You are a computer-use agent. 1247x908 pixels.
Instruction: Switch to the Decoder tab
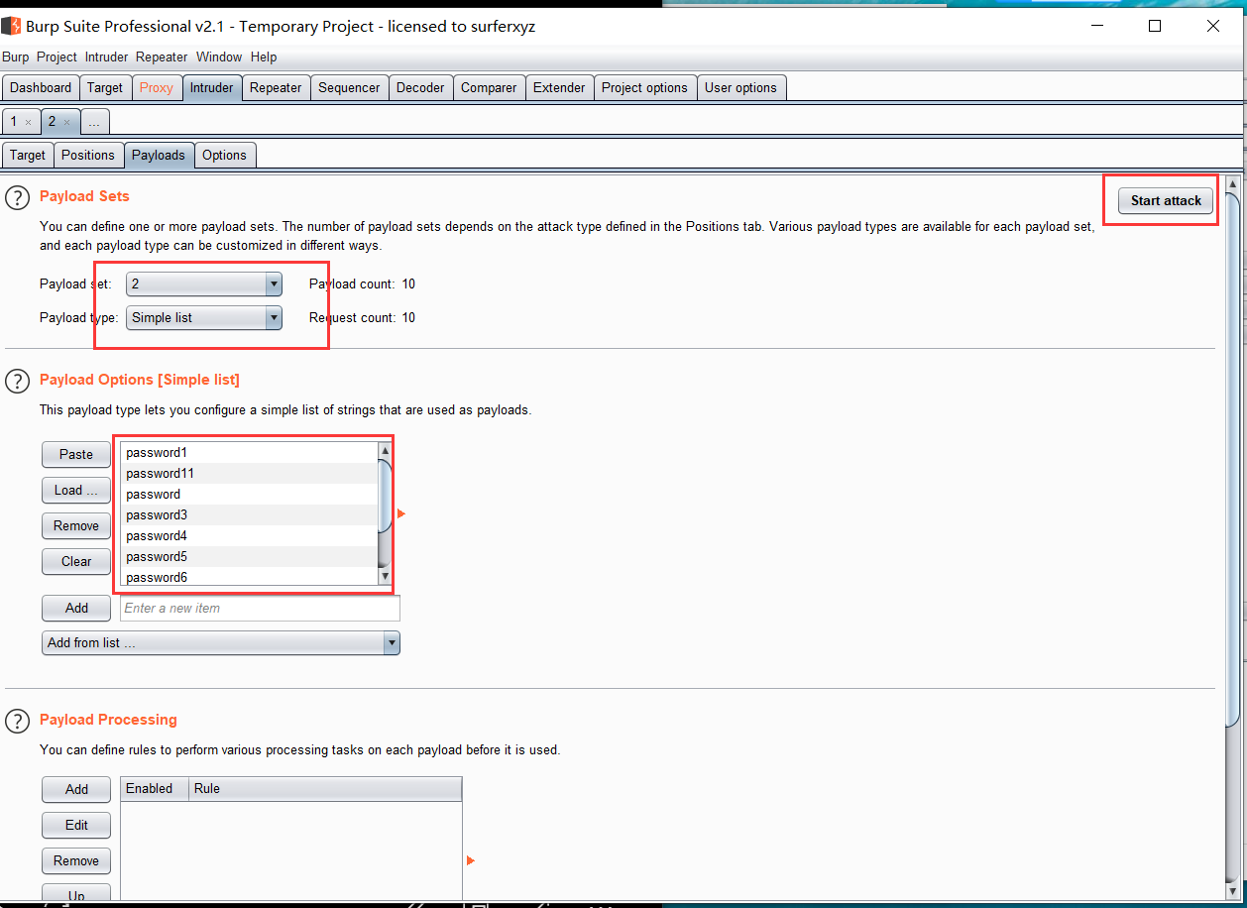[x=420, y=88]
